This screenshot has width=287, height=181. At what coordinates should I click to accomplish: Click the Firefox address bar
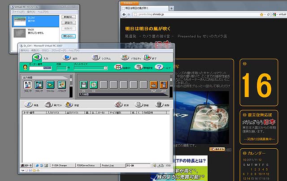pos(196,14)
